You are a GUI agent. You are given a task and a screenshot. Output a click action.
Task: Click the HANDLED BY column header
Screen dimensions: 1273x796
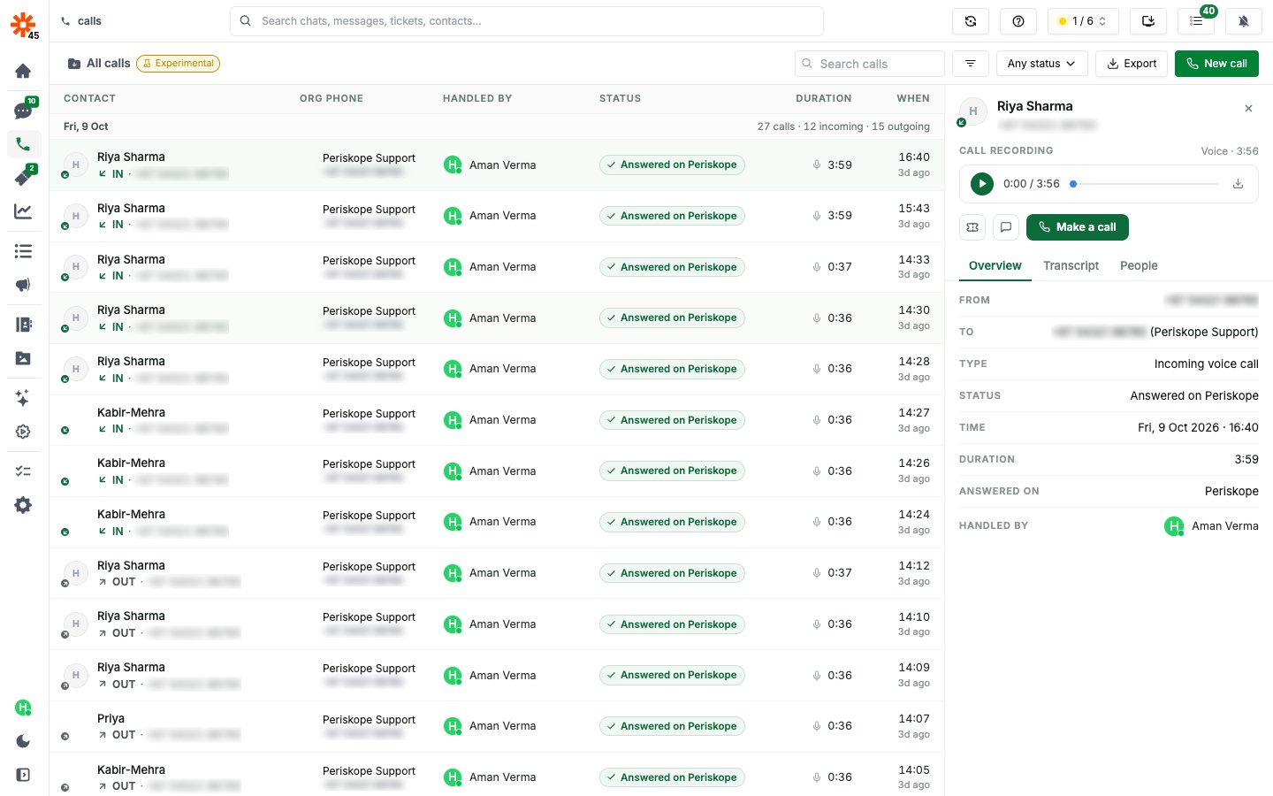[x=477, y=99]
